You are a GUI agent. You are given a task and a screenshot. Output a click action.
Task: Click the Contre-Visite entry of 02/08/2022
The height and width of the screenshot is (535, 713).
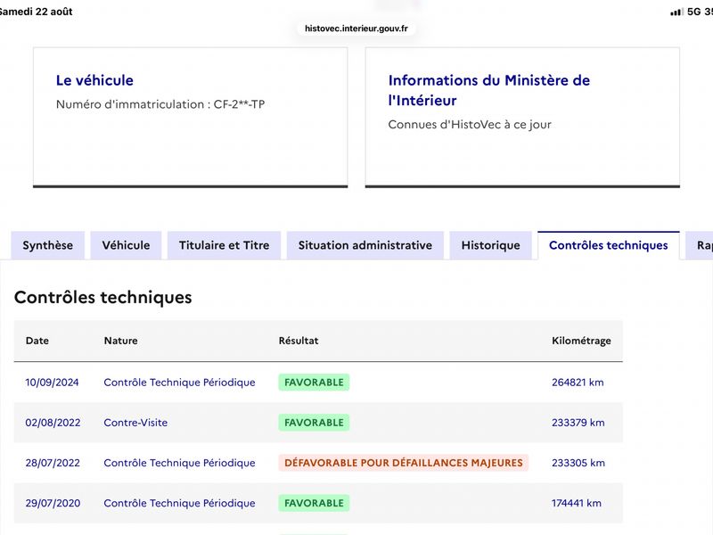[135, 423]
